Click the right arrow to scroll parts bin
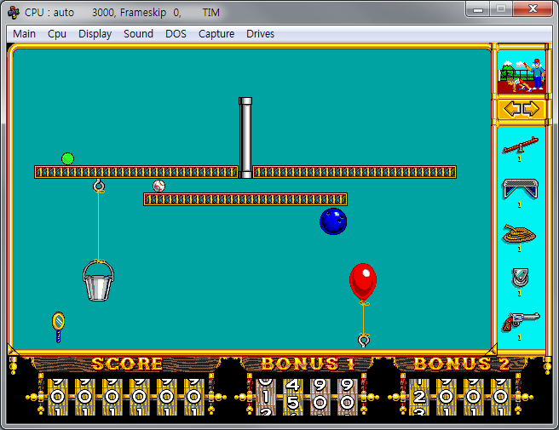 click(531, 109)
